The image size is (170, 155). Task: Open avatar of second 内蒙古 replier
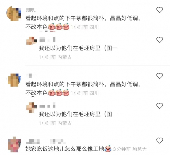coord(32,107)
